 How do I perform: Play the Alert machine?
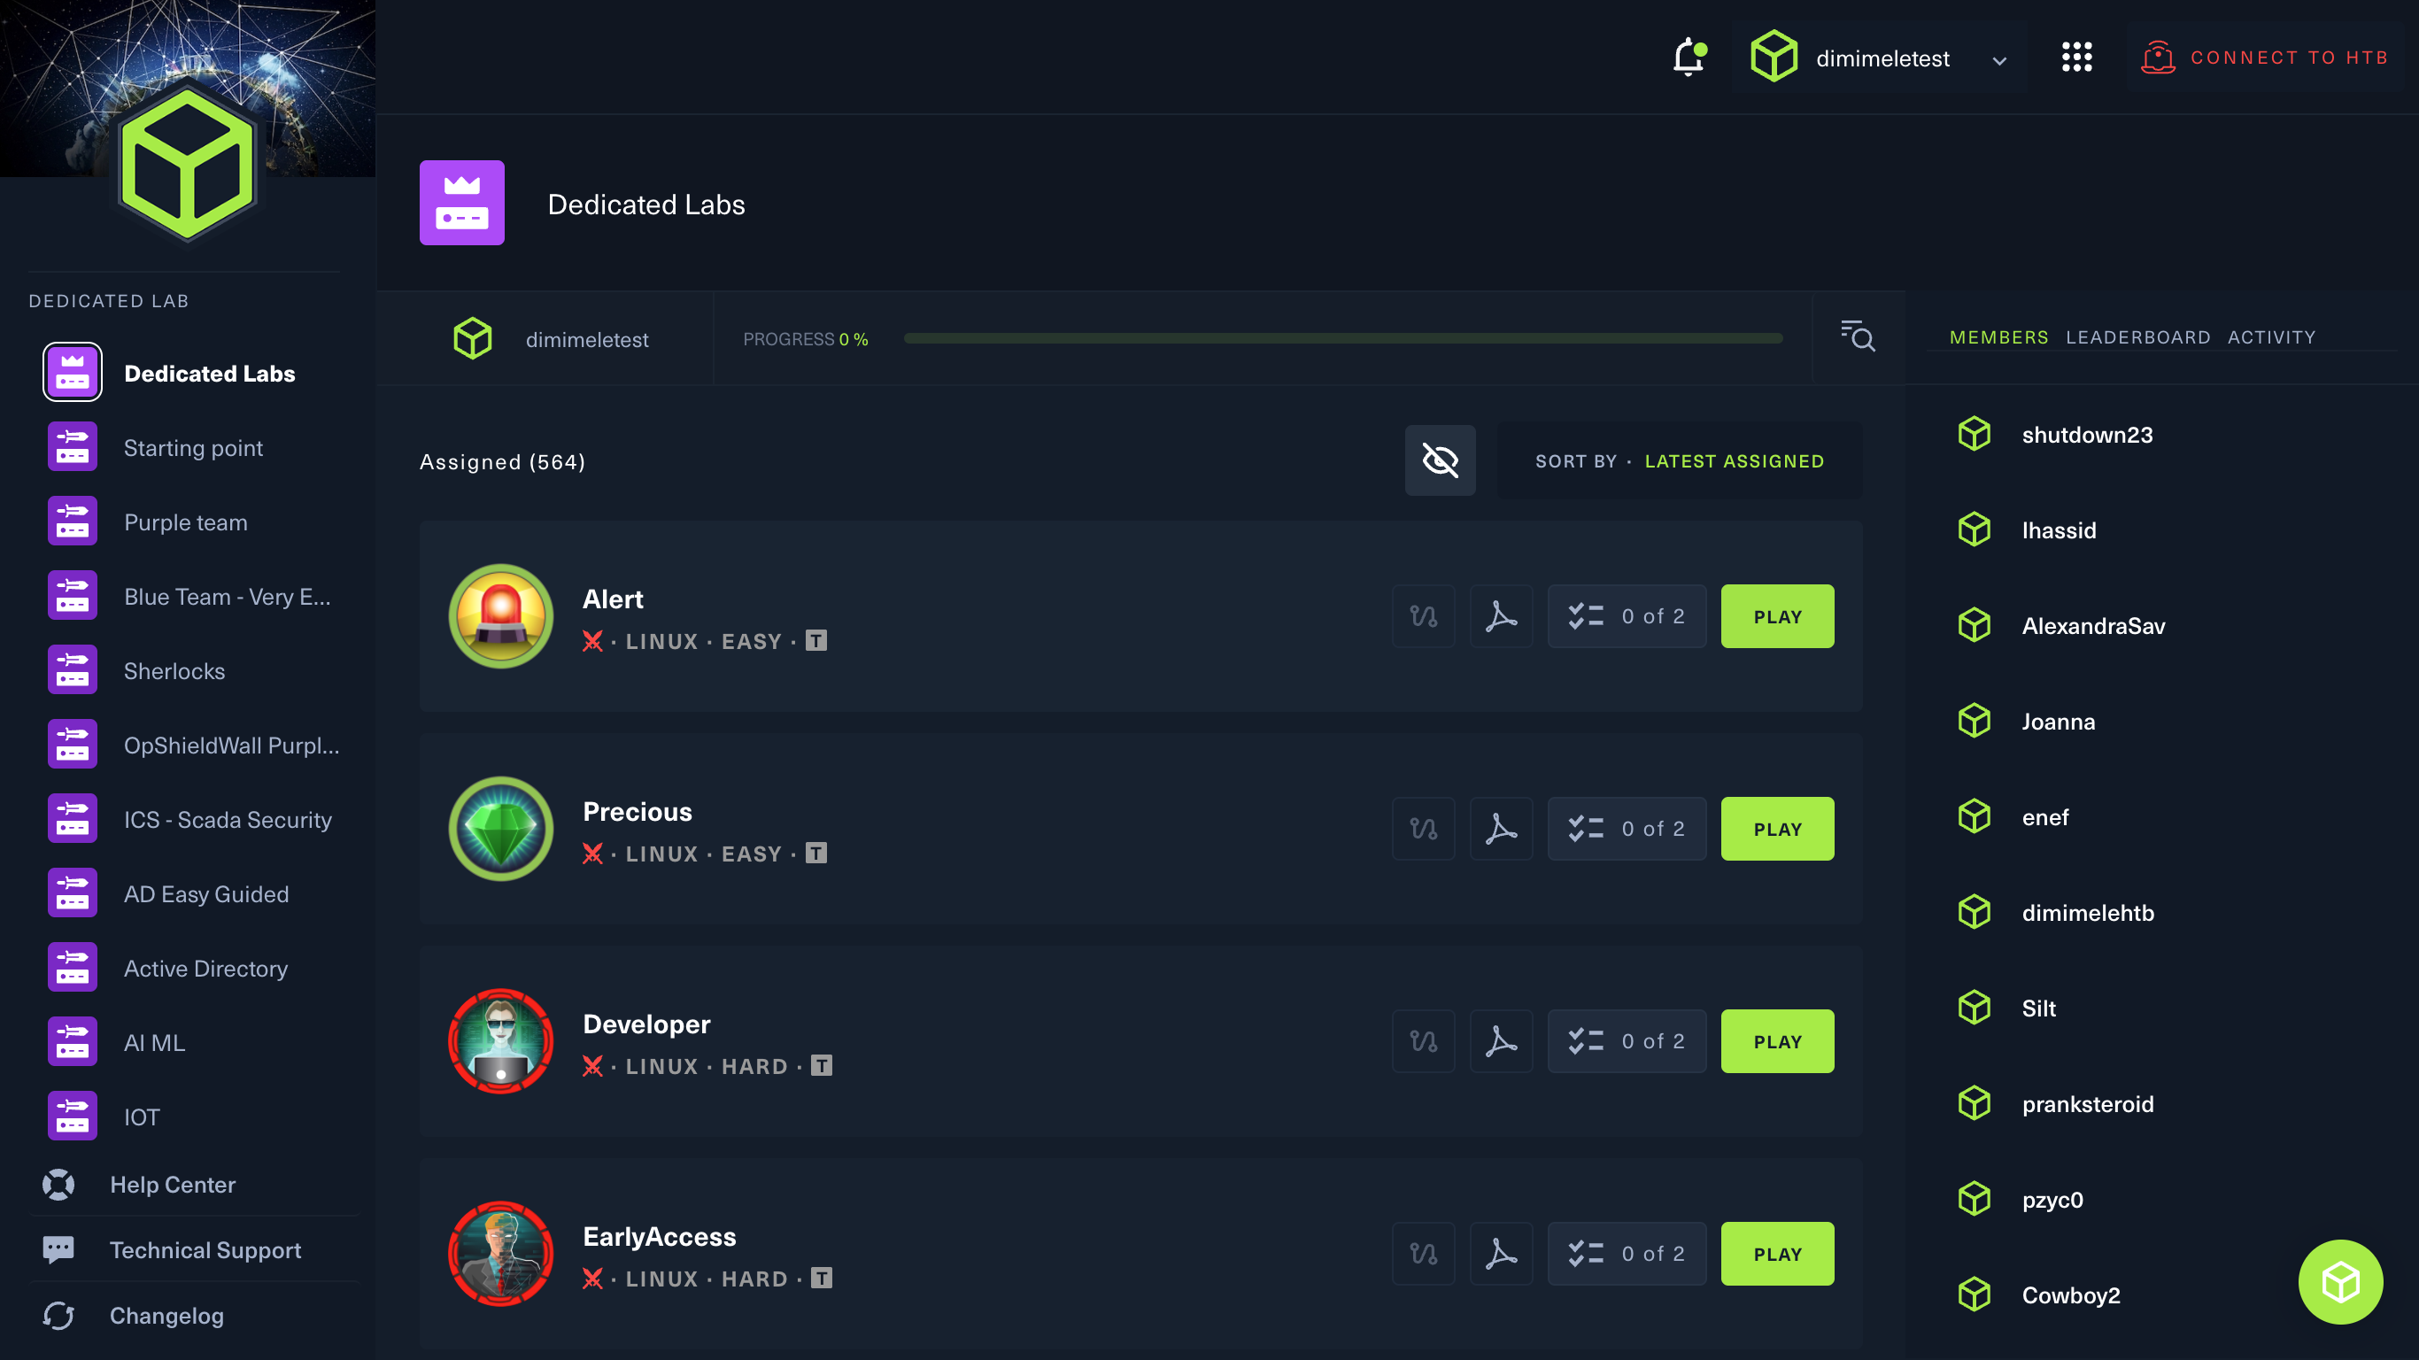(1777, 616)
